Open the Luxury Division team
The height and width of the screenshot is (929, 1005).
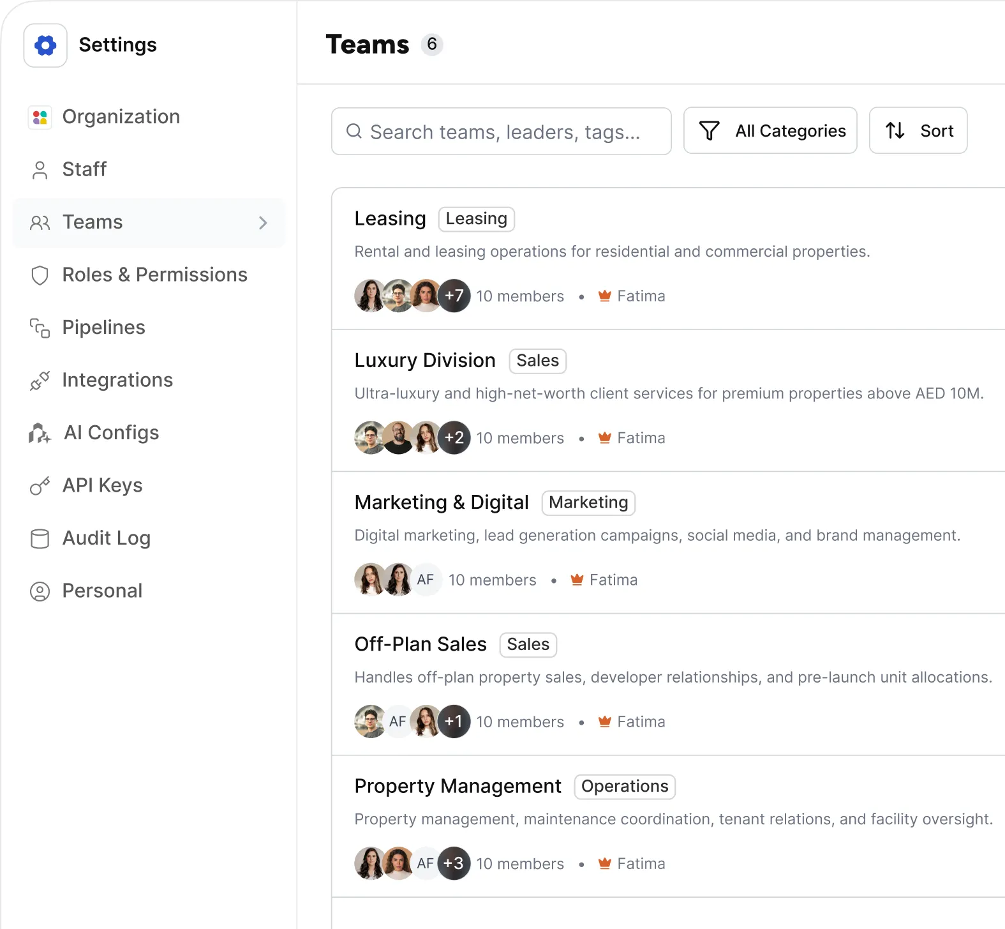tap(425, 361)
